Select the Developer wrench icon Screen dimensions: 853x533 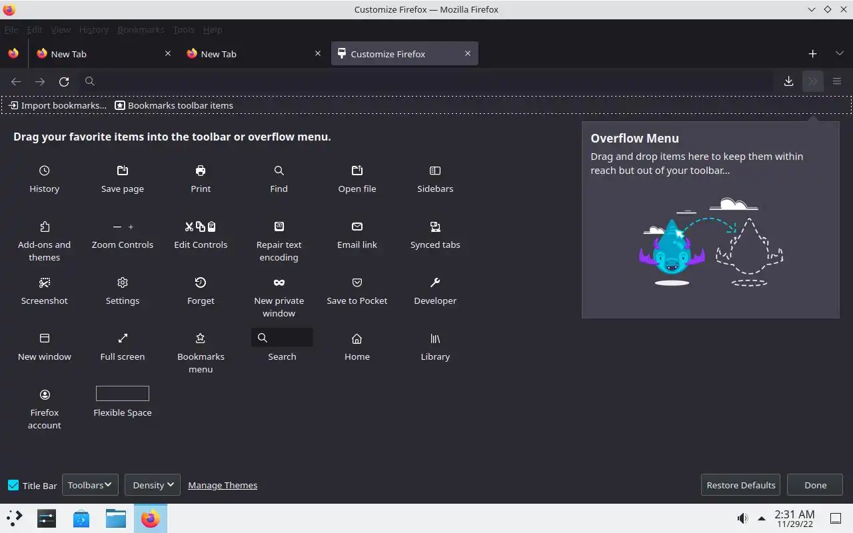coord(435,282)
